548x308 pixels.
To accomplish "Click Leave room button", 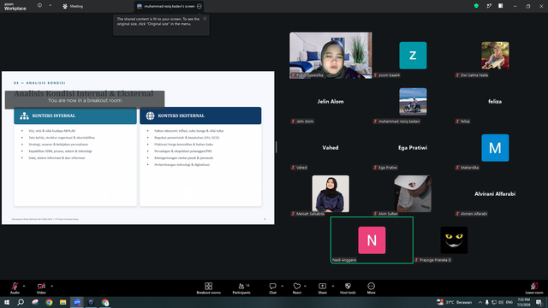I will pos(534,288).
